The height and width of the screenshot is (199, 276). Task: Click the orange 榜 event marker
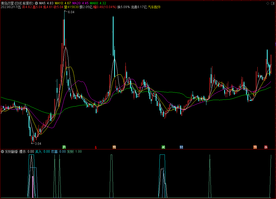pyautogui.click(x=114, y=147)
